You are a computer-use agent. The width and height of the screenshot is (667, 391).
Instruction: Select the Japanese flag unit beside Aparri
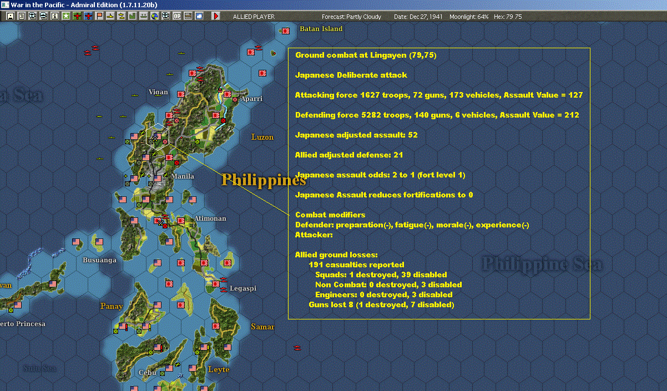tap(229, 93)
